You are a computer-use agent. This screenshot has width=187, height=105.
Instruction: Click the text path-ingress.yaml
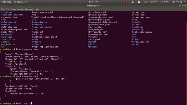point(98,34)
